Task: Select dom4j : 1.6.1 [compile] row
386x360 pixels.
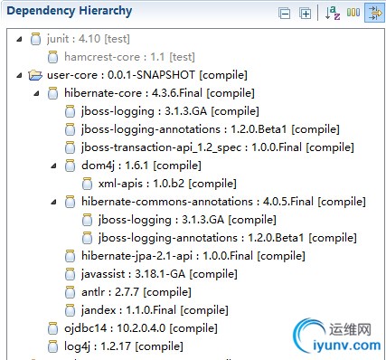Action: tap(141, 166)
